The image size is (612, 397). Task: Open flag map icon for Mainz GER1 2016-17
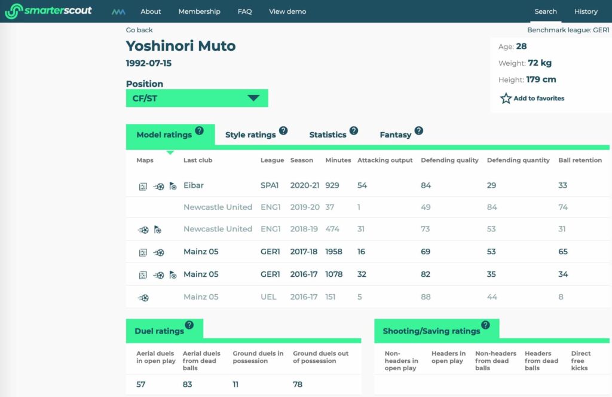173,275
